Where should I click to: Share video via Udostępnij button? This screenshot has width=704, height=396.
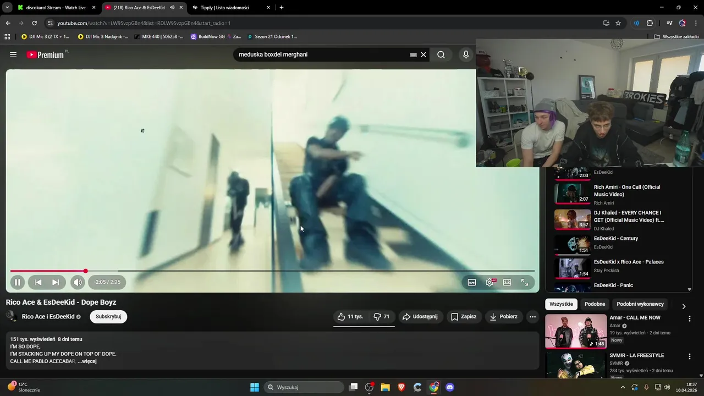(420, 317)
